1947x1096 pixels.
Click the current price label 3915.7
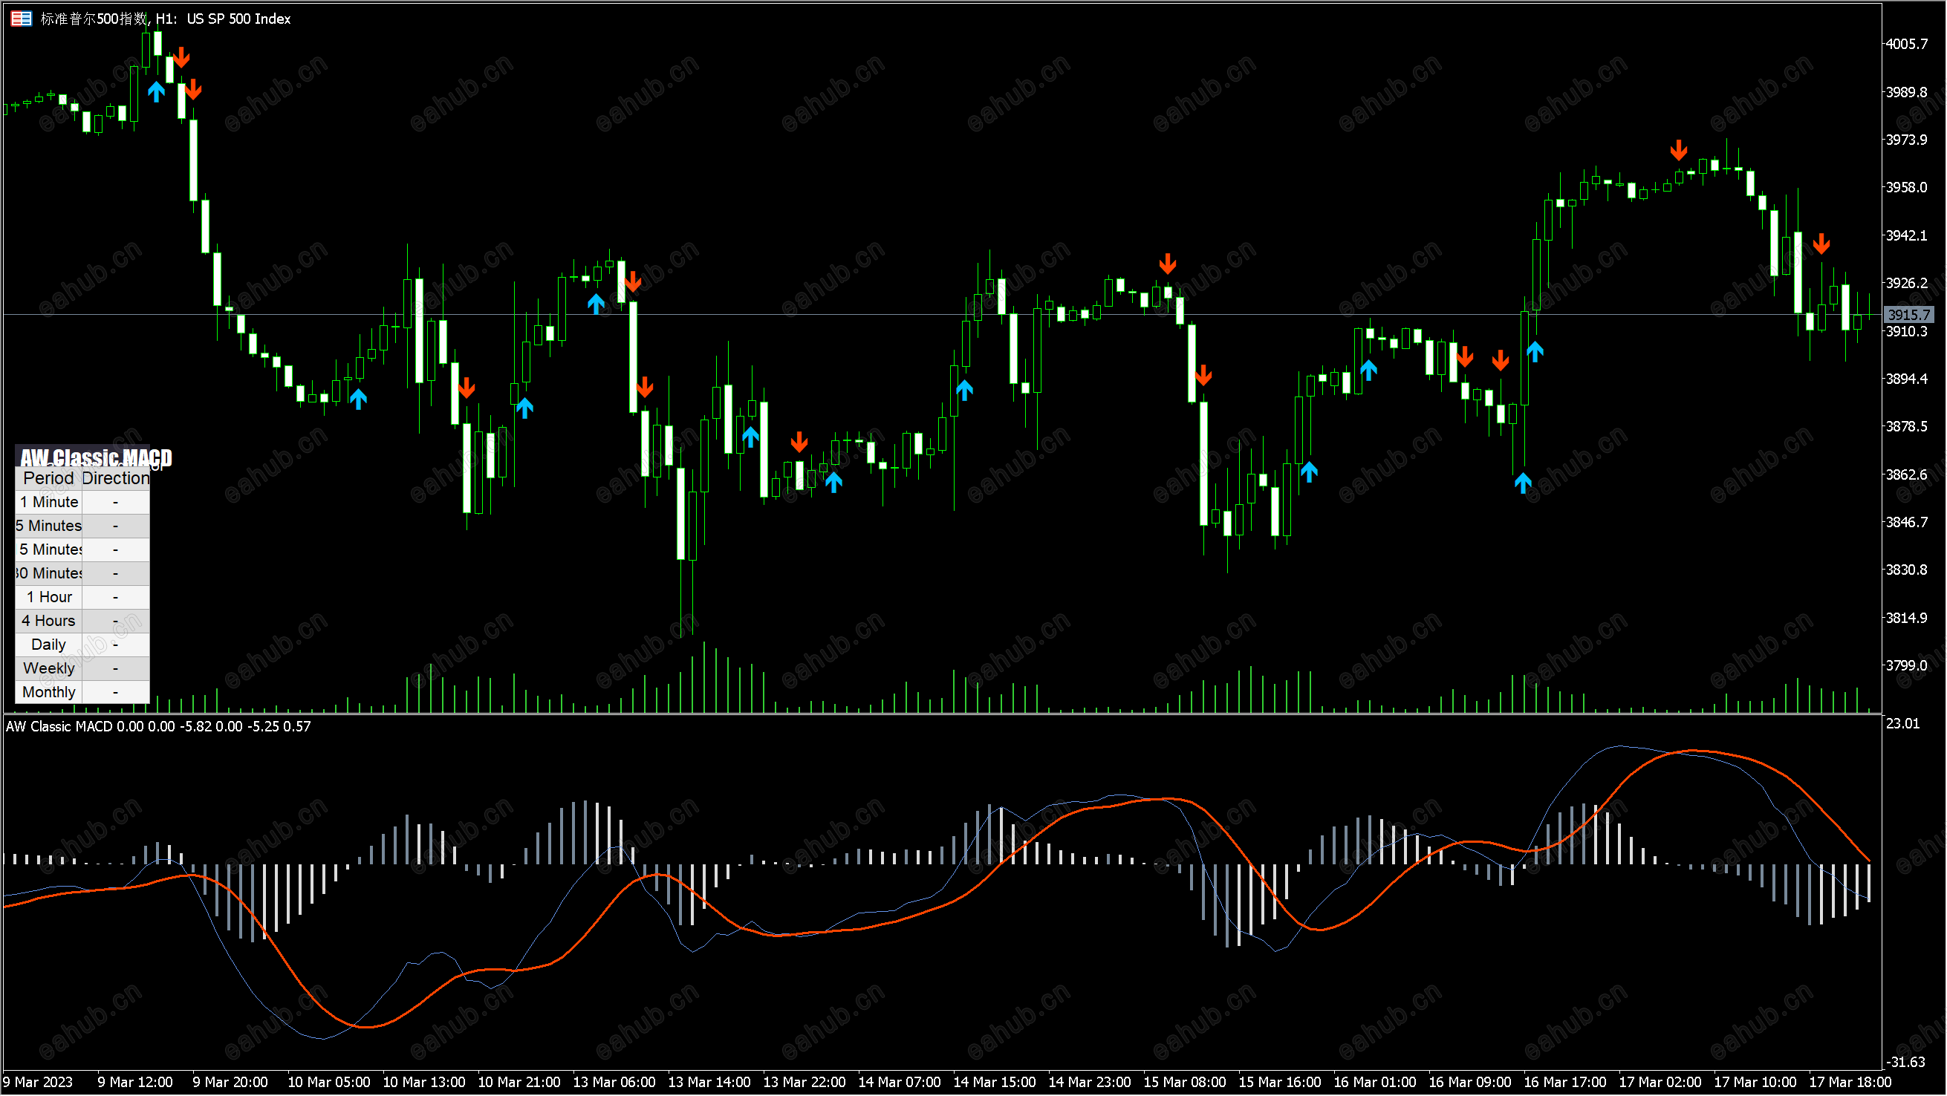[1909, 315]
